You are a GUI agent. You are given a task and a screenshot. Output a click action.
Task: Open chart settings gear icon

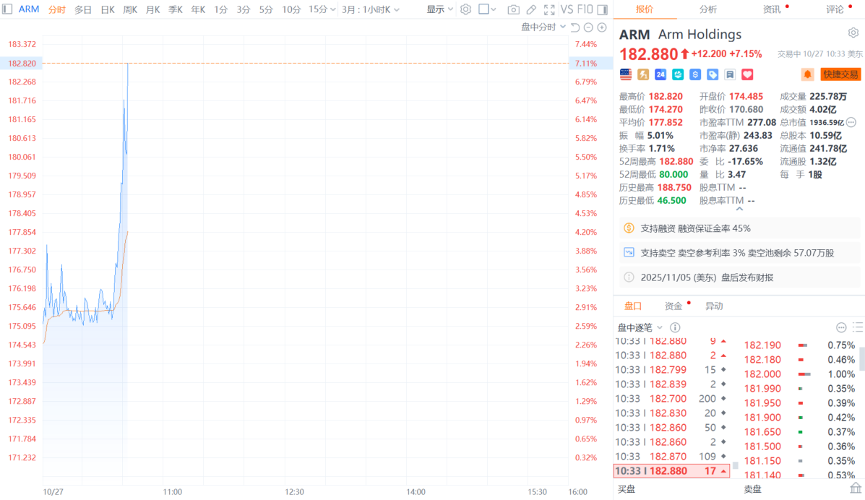point(466,9)
